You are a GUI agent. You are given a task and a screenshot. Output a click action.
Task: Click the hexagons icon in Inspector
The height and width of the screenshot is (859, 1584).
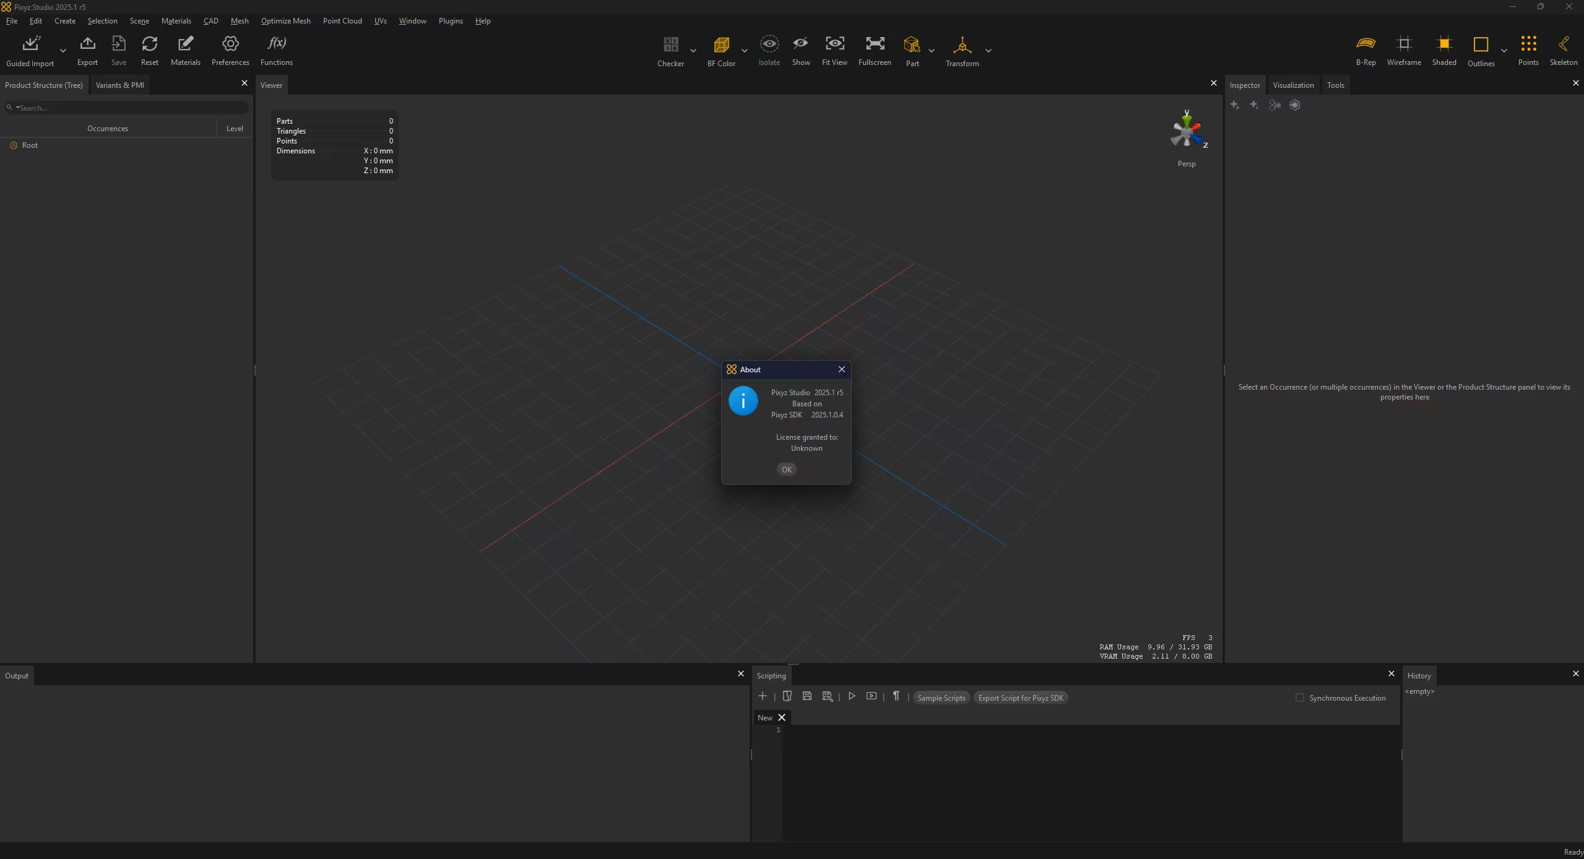(1275, 105)
